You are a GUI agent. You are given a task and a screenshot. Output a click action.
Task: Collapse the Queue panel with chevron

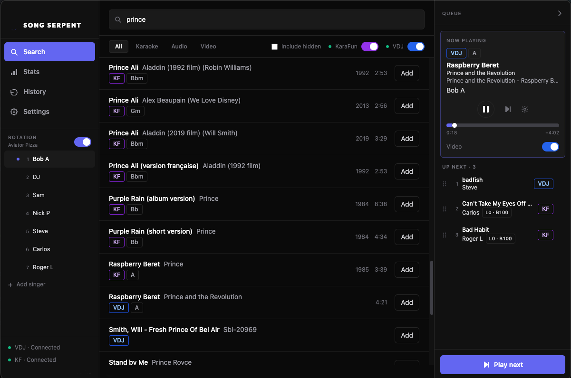click(560, 13)
